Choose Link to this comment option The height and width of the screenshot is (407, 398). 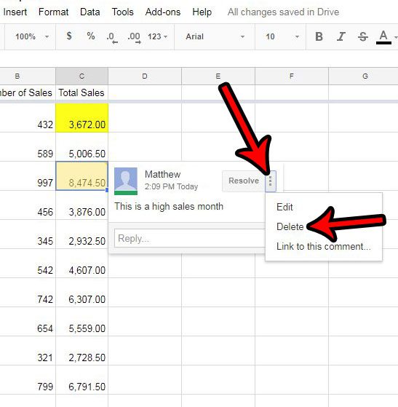click(x=324, y=246)
